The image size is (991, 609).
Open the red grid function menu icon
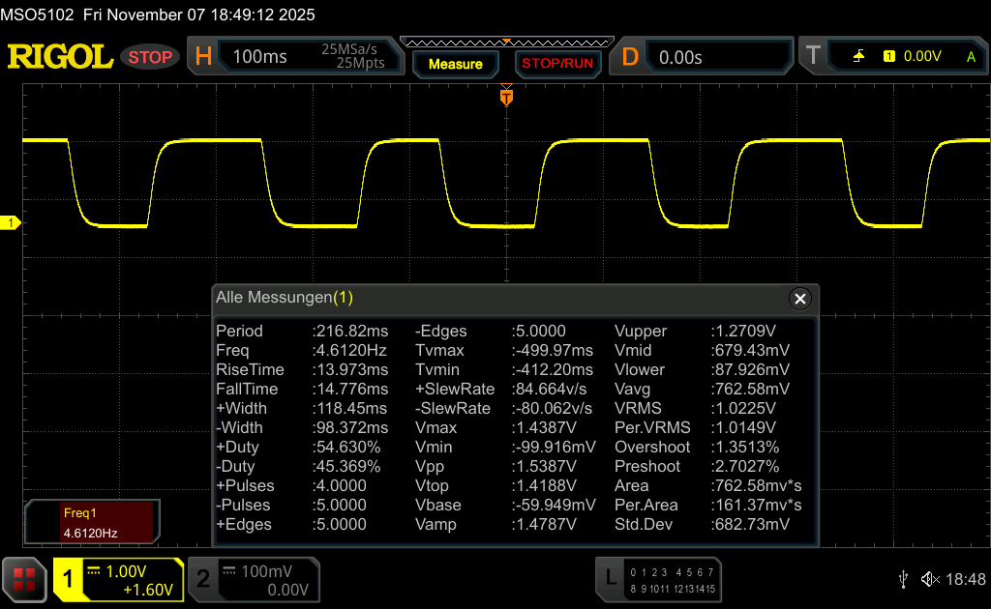point(24,579)
